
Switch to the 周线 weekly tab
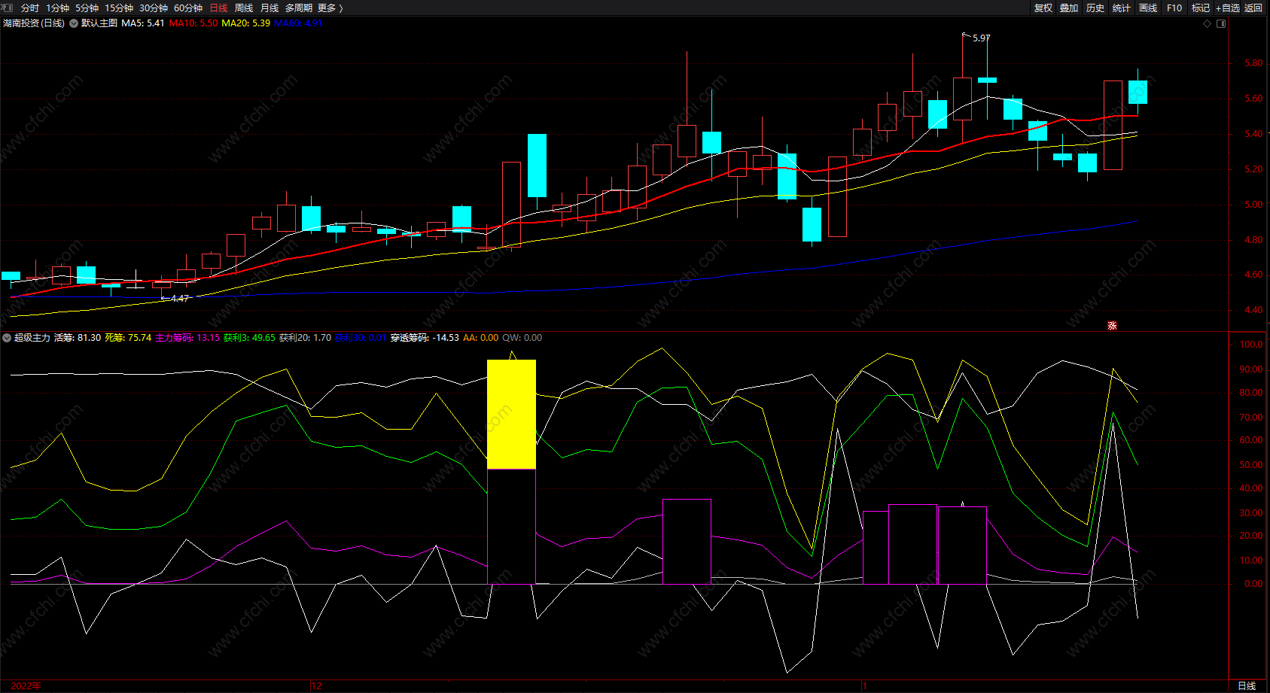(244, 8)
